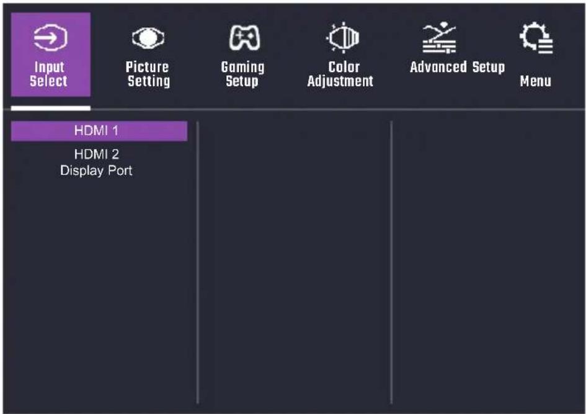
Task: Open the Advanced Setup landscape icon
Action: pyautogui.click(x=439, y=38)
